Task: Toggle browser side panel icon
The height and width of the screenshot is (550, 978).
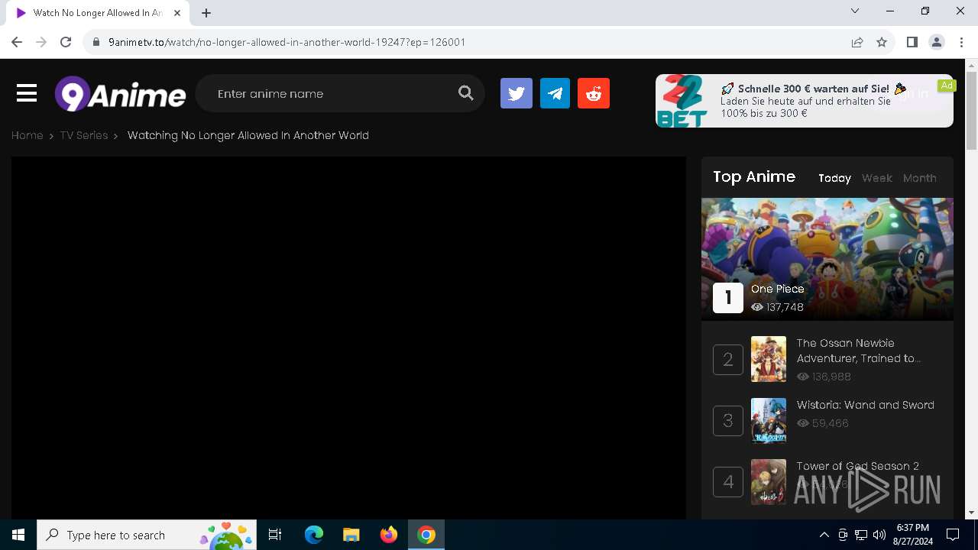Action: 912,42
